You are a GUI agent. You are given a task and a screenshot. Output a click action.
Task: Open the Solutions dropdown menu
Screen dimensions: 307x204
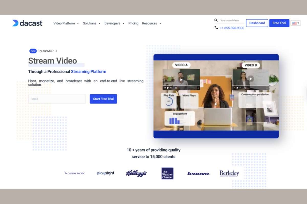(x=90, y=23)
